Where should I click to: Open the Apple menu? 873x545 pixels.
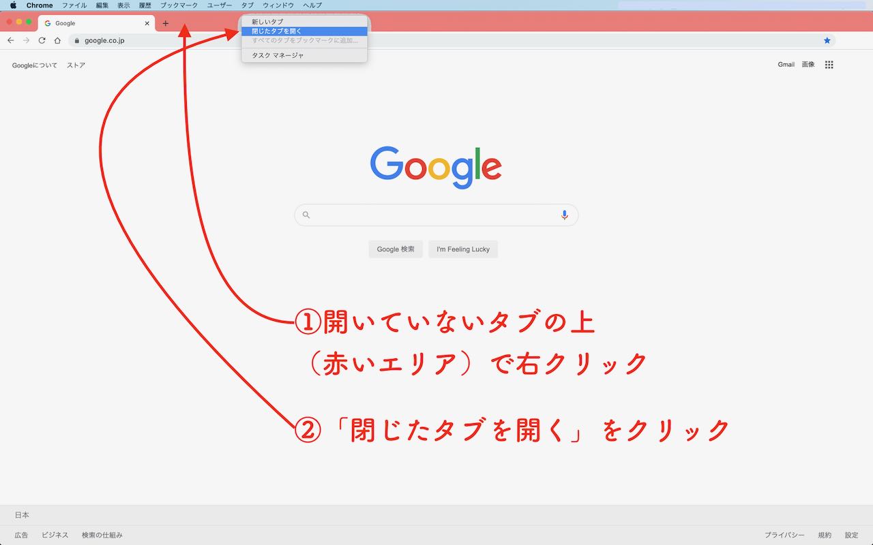click(13, 5)
